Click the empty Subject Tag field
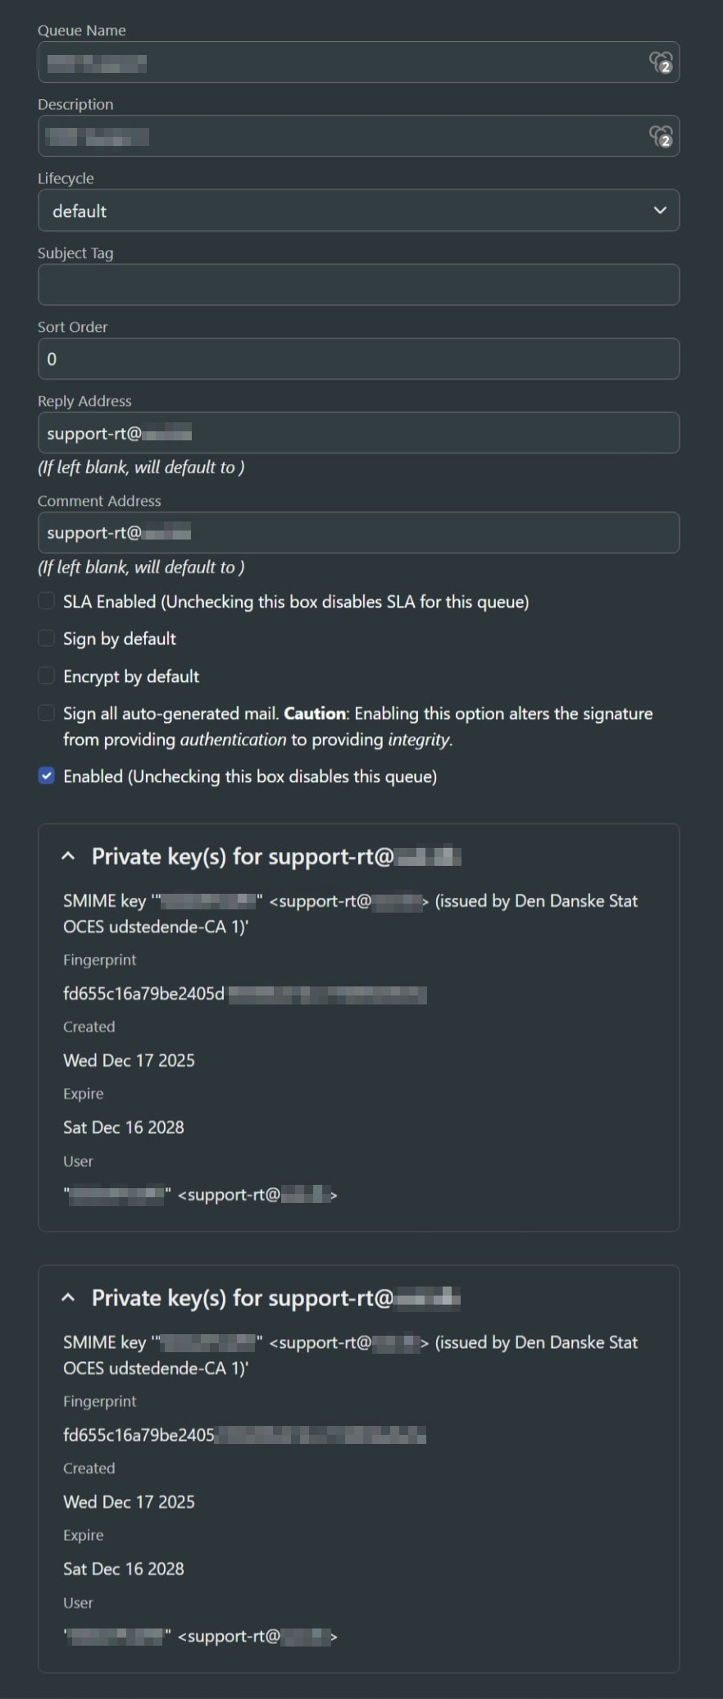Image resolution: width=723 pixels, height=1699 pixels. pos(358,285)
